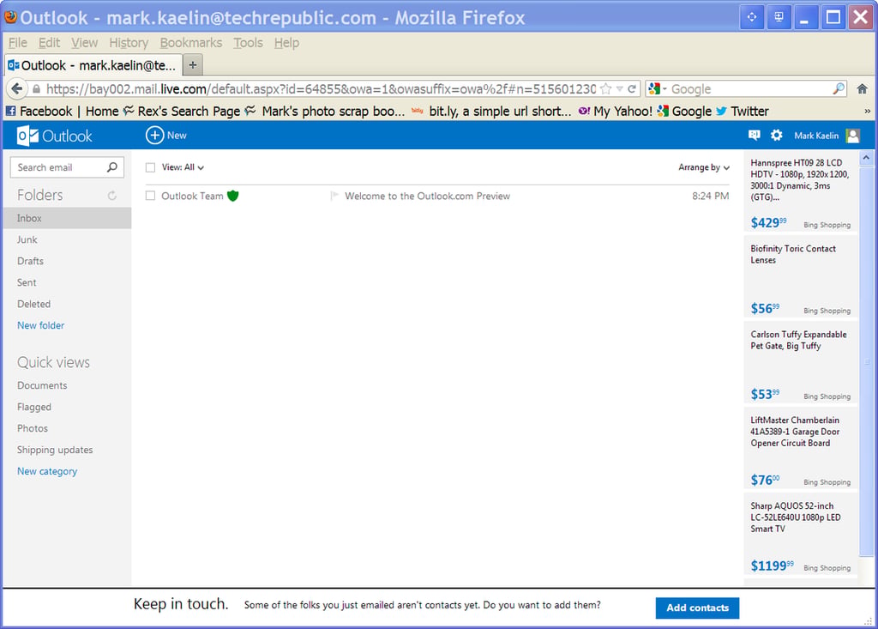Open the Google bookmark in bookmarks bar
The width and height of the screenshot is (878, 629).
point(684,111)
